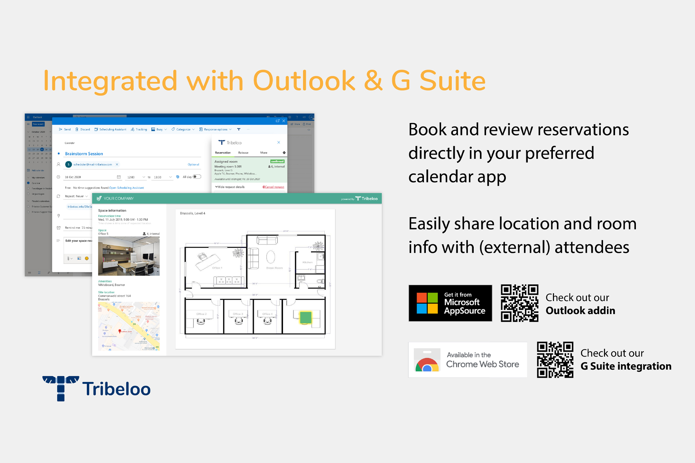
Task: Click the Send icon in the event toolbar
Action: pyautogui.click(x=61, y=130)
